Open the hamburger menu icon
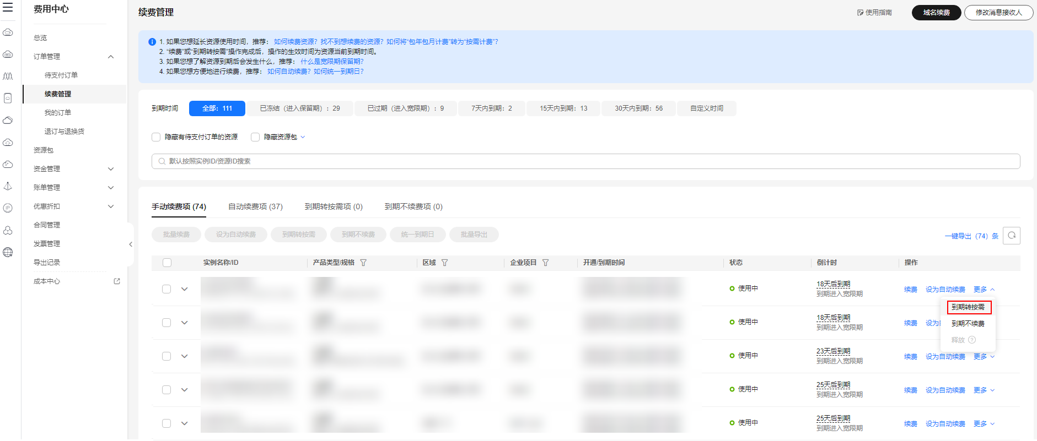The image size is (1037, 441). point(8,8)
